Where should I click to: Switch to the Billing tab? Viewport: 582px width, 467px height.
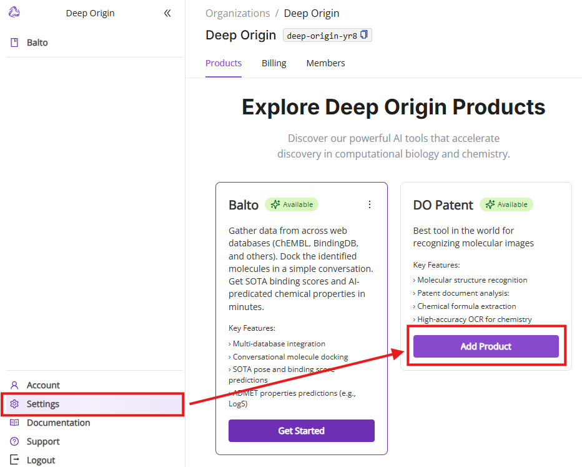coord(274,63)
